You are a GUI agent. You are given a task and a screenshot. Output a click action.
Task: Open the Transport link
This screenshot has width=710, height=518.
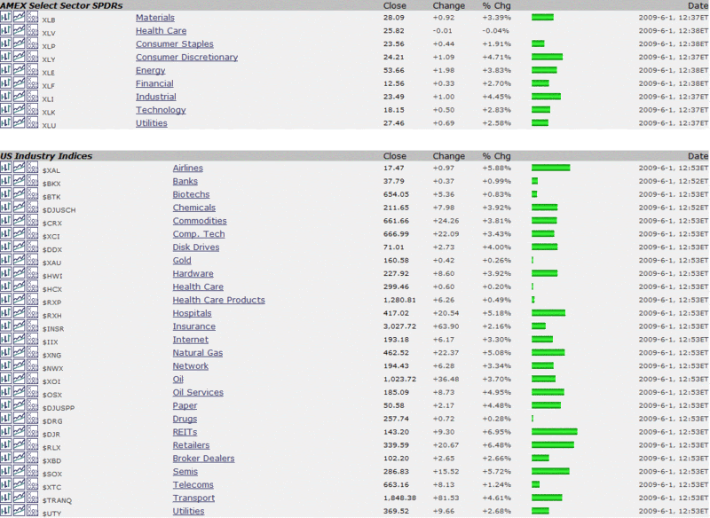coord(193,498)
